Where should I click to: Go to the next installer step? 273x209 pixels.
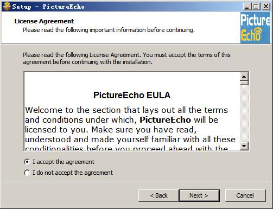point(199,195)
